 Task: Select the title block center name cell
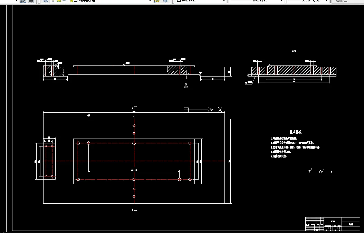pos(333,221)
